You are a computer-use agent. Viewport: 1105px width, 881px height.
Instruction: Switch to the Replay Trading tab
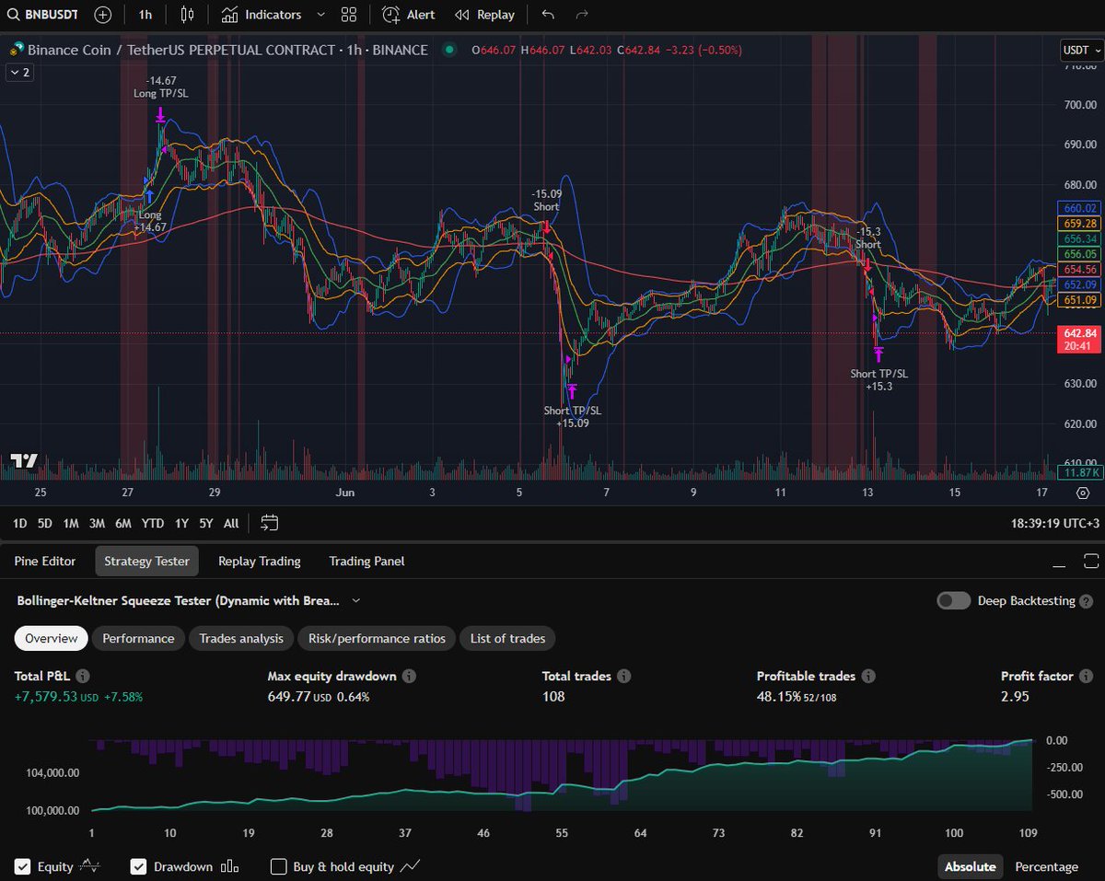coord(260,561)
